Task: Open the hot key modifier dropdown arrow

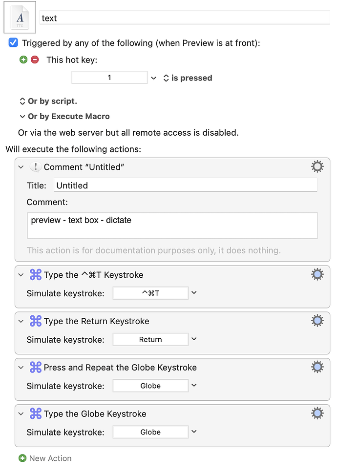Action: [x=153, y=78]
